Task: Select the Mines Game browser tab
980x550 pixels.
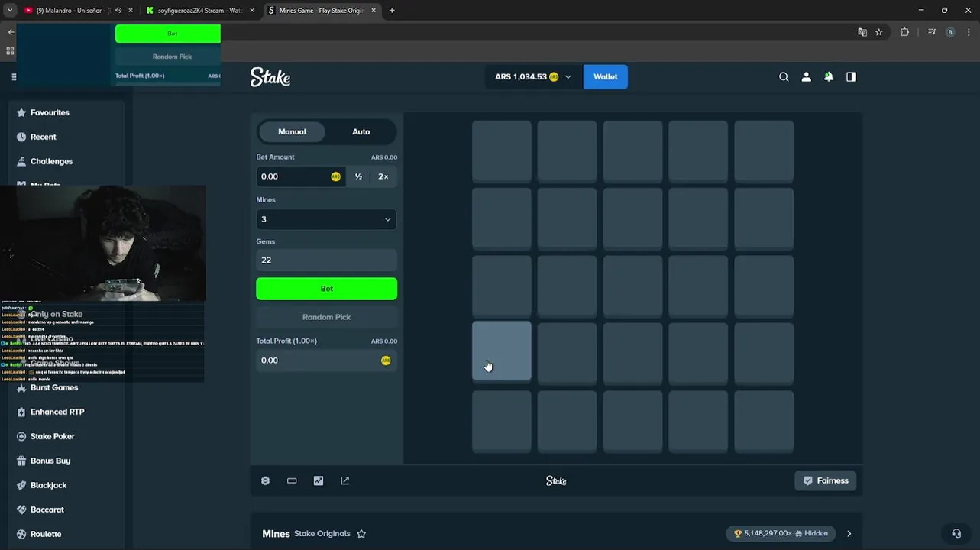Action: (x=321, y=11)
